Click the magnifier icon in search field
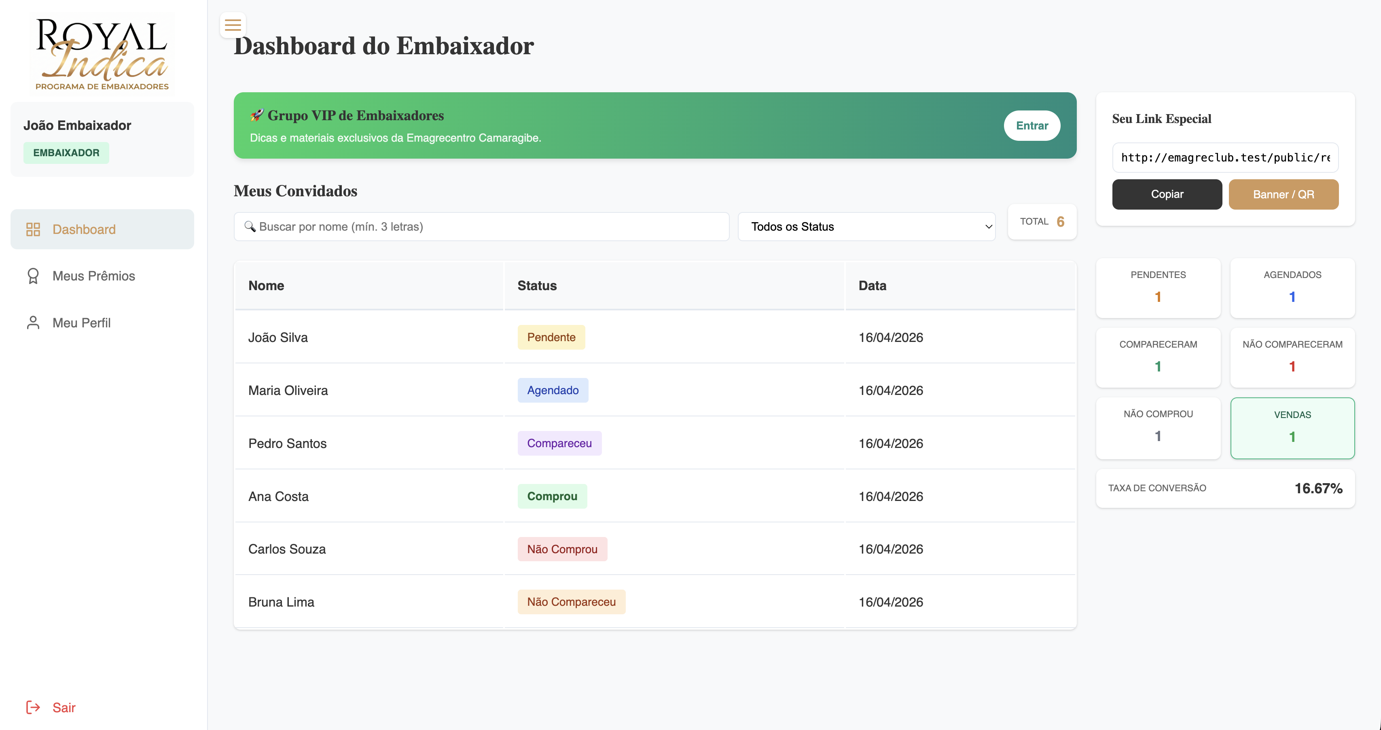 tap(250, 227)
